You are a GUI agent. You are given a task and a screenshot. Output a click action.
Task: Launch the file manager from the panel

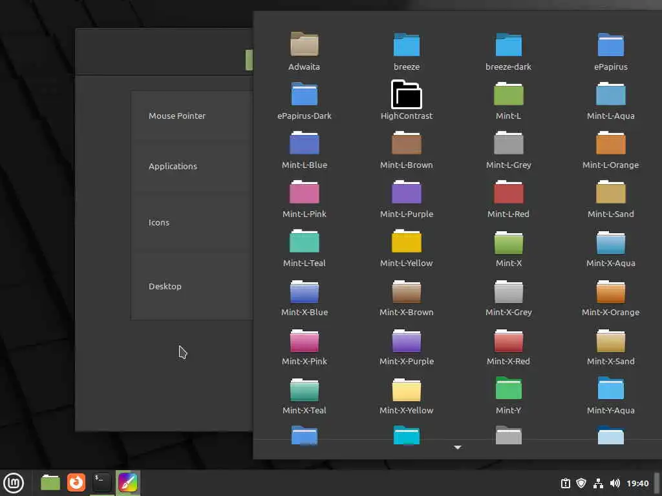click(x=50, y=482)
